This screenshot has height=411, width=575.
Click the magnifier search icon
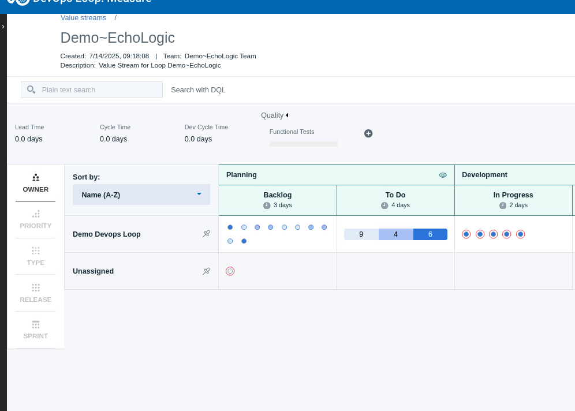click(x=31, y=89)
